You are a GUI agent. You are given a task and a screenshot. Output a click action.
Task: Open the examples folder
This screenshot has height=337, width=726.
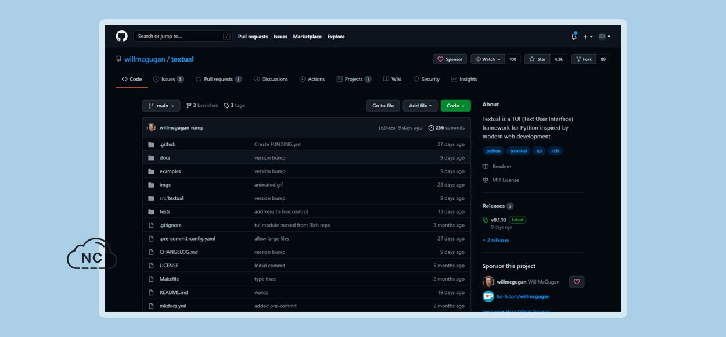[170, 171]
